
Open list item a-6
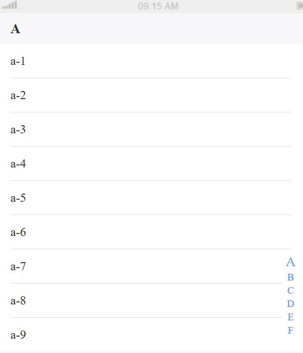[151, 232]
